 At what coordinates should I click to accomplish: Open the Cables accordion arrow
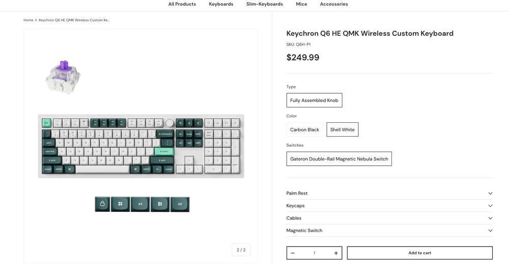(x=490, y=218)
